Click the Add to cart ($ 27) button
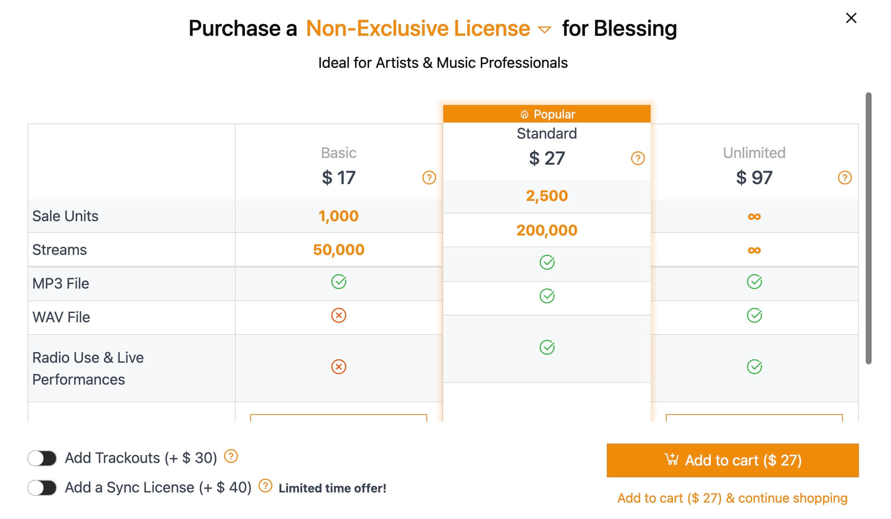Screen dimensions: 891x519 [x=732, y=460]
